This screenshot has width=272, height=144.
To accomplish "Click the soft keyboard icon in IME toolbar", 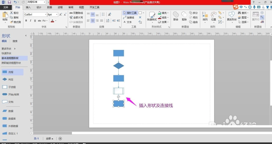I will [259, 7].
